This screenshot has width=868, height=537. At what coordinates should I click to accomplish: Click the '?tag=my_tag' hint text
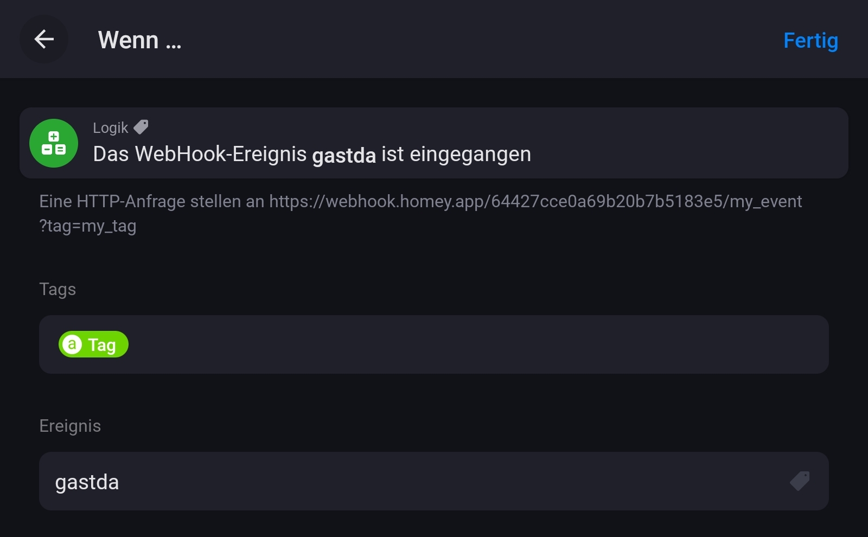click(88, 226)
